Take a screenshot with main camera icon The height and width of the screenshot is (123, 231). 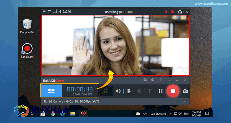(x=185, y=91)
